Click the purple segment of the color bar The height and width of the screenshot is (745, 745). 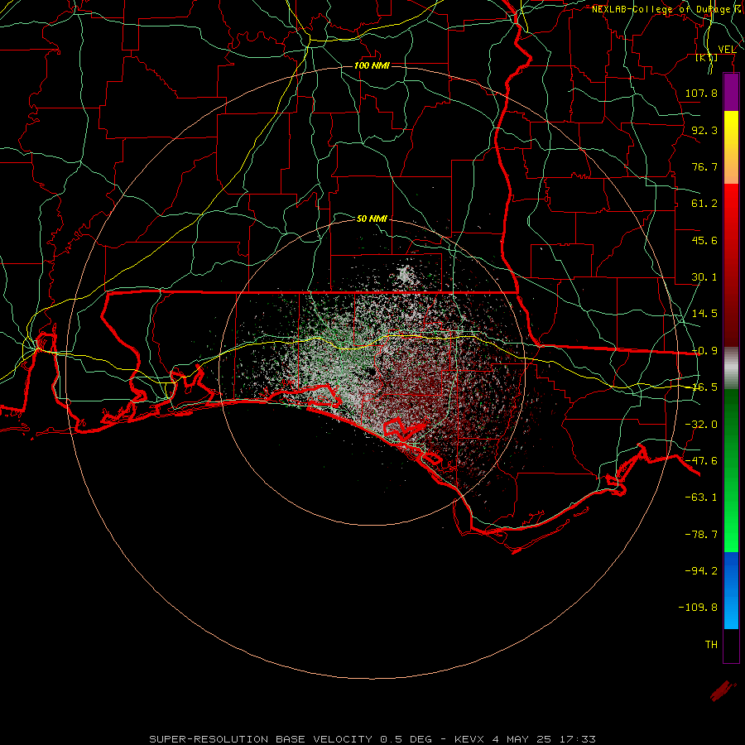click(x=731, y=92)
